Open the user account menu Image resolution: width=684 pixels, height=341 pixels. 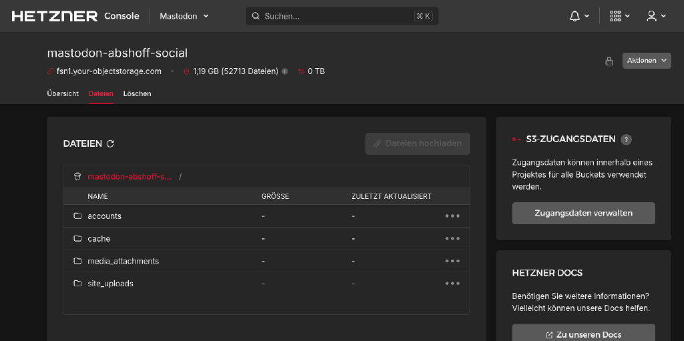tap(656, 16)
